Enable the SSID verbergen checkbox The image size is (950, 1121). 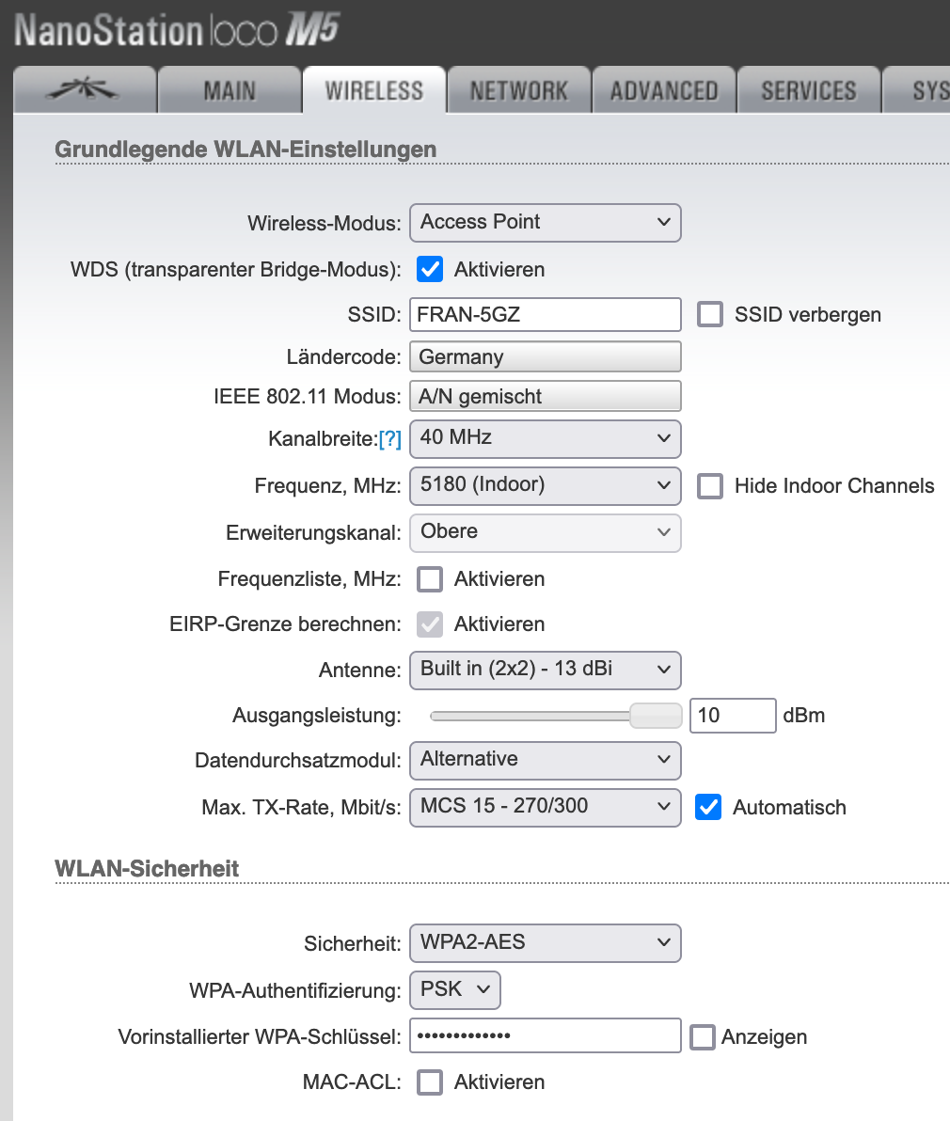pyautogui.click(x=710, y=314)
